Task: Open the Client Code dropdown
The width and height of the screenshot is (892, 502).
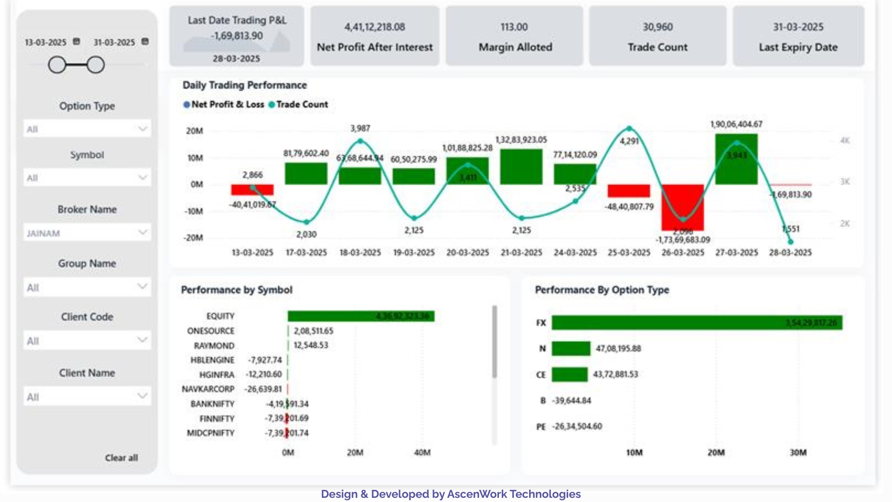Action: click(x=142, y=340)
